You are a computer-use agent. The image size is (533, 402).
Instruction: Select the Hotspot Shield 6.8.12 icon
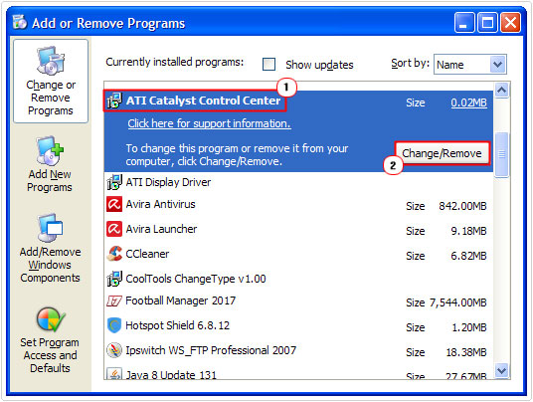tap(114, 325)
